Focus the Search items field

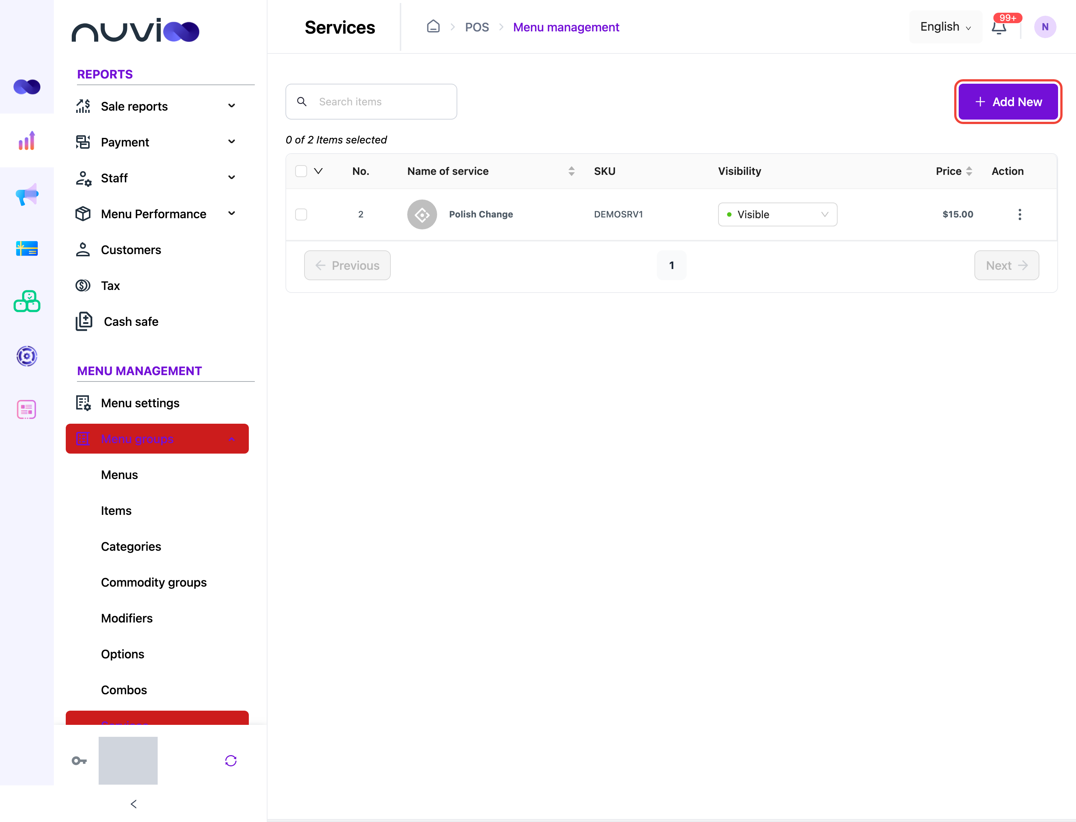coord(371,101)
